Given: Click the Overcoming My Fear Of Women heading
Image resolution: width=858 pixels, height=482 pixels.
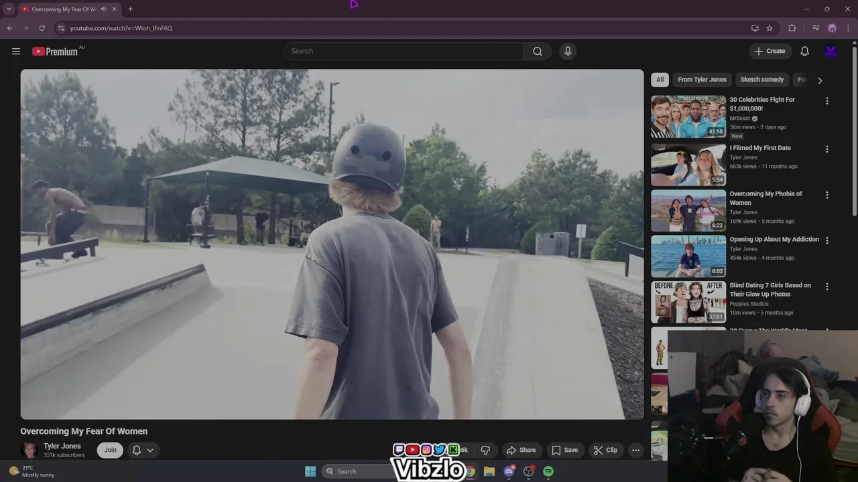Looking at the screenshot, I should [x=84, y=431].
